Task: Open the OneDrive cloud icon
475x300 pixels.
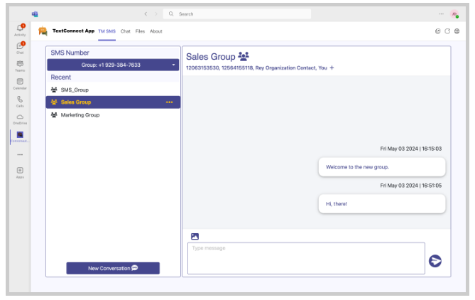Action: pos(20,119)
